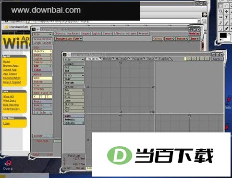Open the Bug Tracking link on Wine page

11,105
